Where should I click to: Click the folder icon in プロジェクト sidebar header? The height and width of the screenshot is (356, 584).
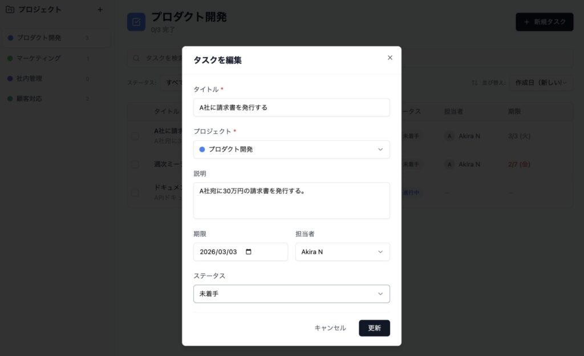coord(10,9)
